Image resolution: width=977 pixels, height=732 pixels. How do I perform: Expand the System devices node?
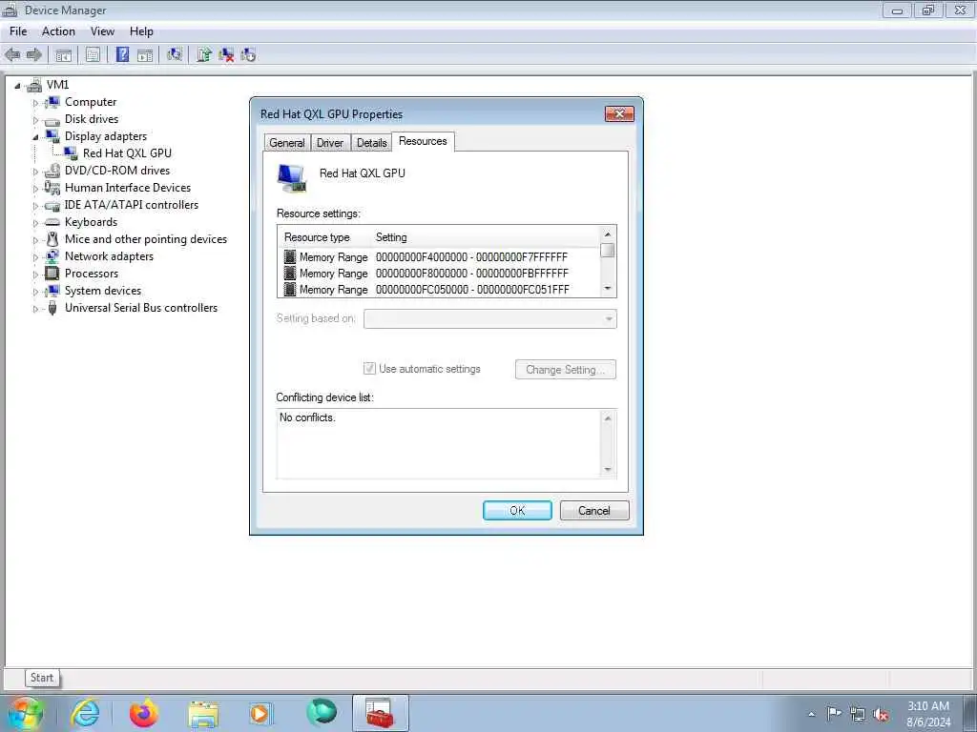(x=35, y=292)
